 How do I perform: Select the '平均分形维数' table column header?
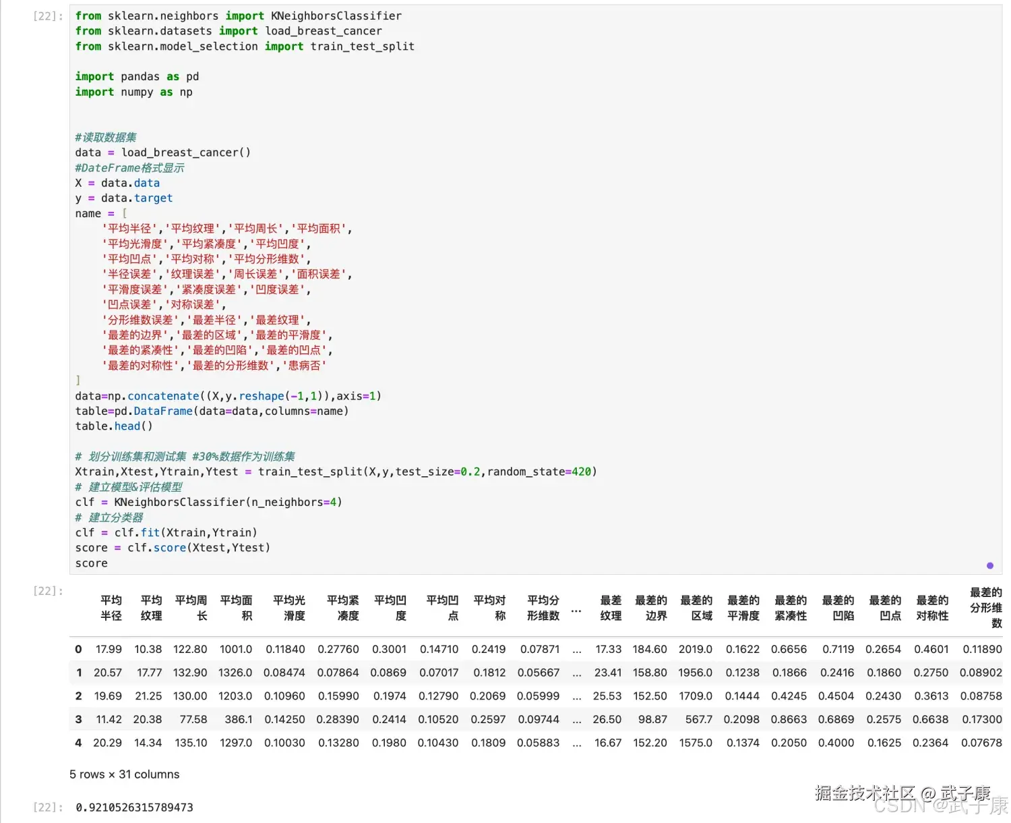click(x=543, y=608)
